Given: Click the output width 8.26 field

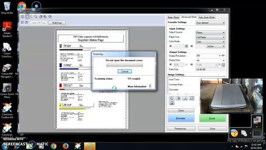Looking at the screenshot, I should coord(179,65).
